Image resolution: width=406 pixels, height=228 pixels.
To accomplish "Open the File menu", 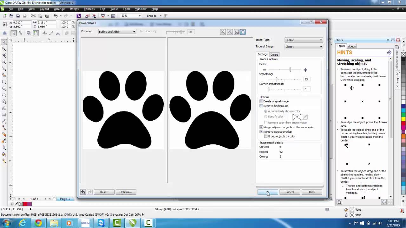I will (11, 9).
